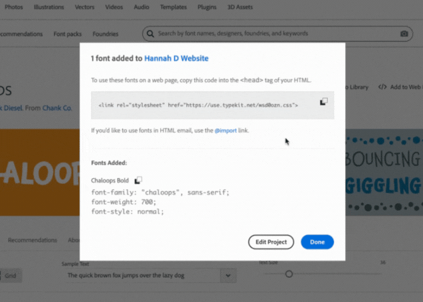
Task: Follow the @import link
Action: click(225, 130)
